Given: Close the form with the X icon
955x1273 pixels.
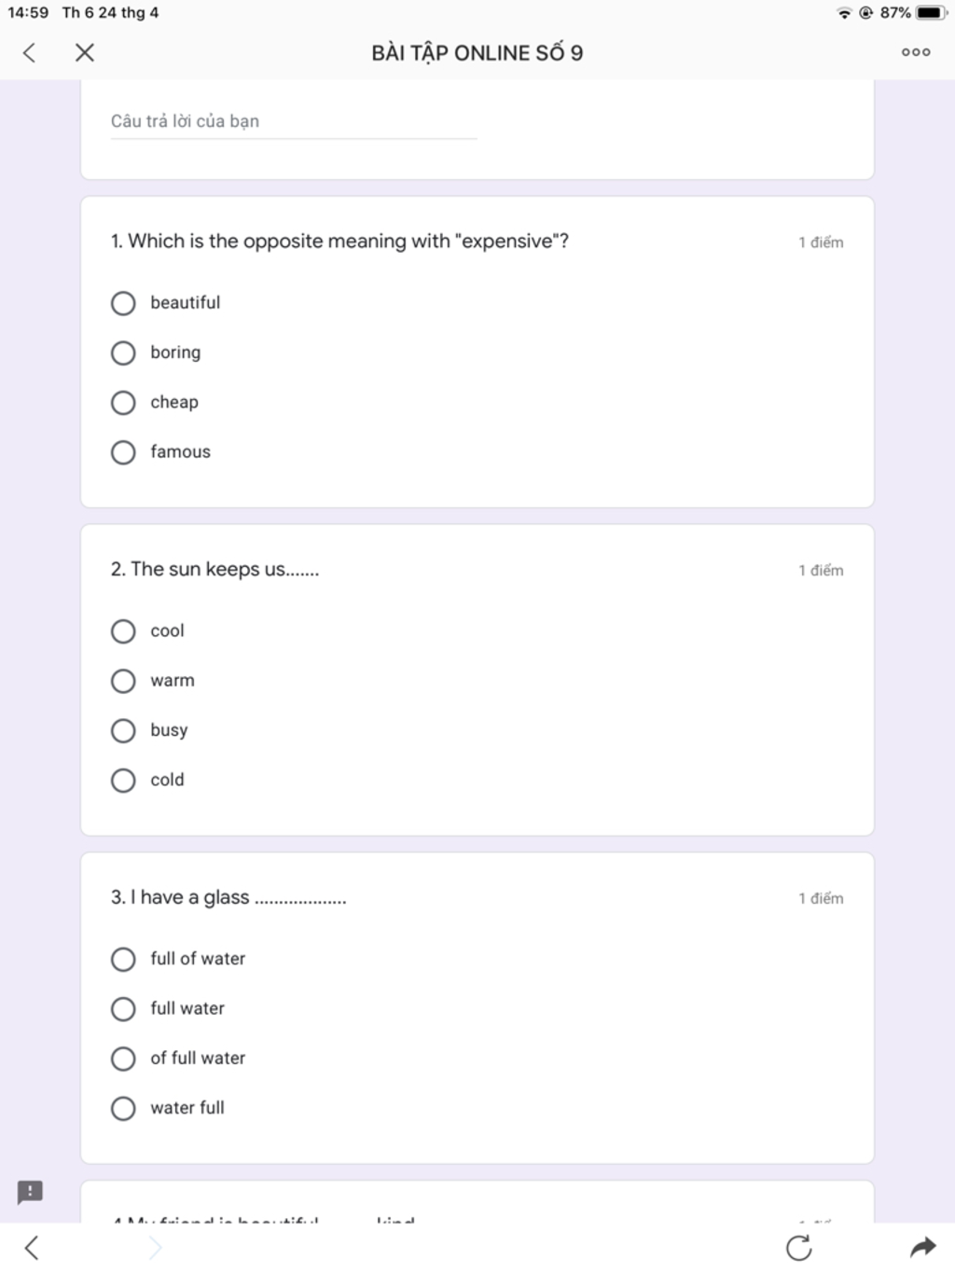Looking at the screenshot, I should tap(85, 53).
